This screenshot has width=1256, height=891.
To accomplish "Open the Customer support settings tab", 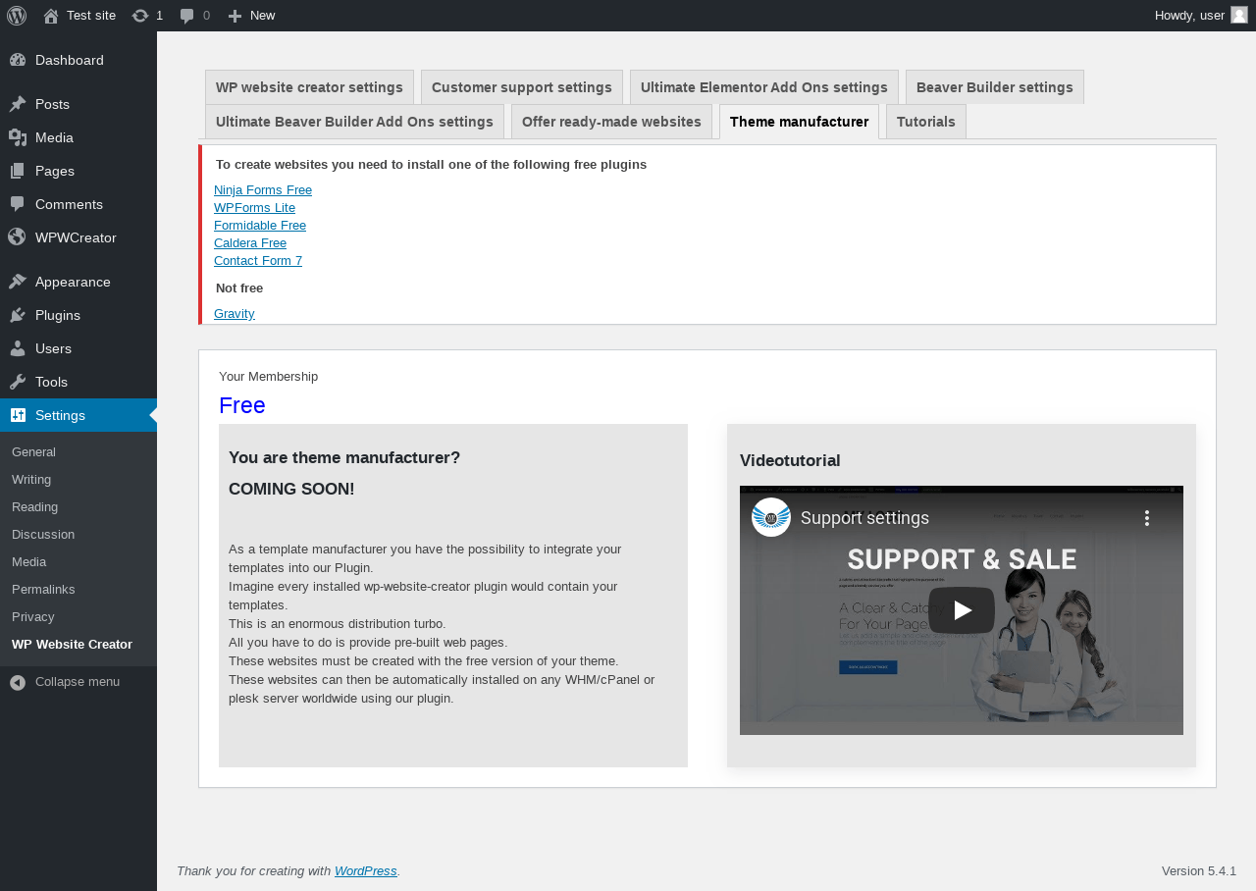I will [x=522, y=87].
